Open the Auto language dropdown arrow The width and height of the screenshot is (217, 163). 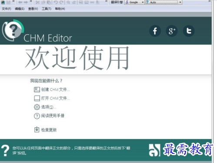coord(180,2)
